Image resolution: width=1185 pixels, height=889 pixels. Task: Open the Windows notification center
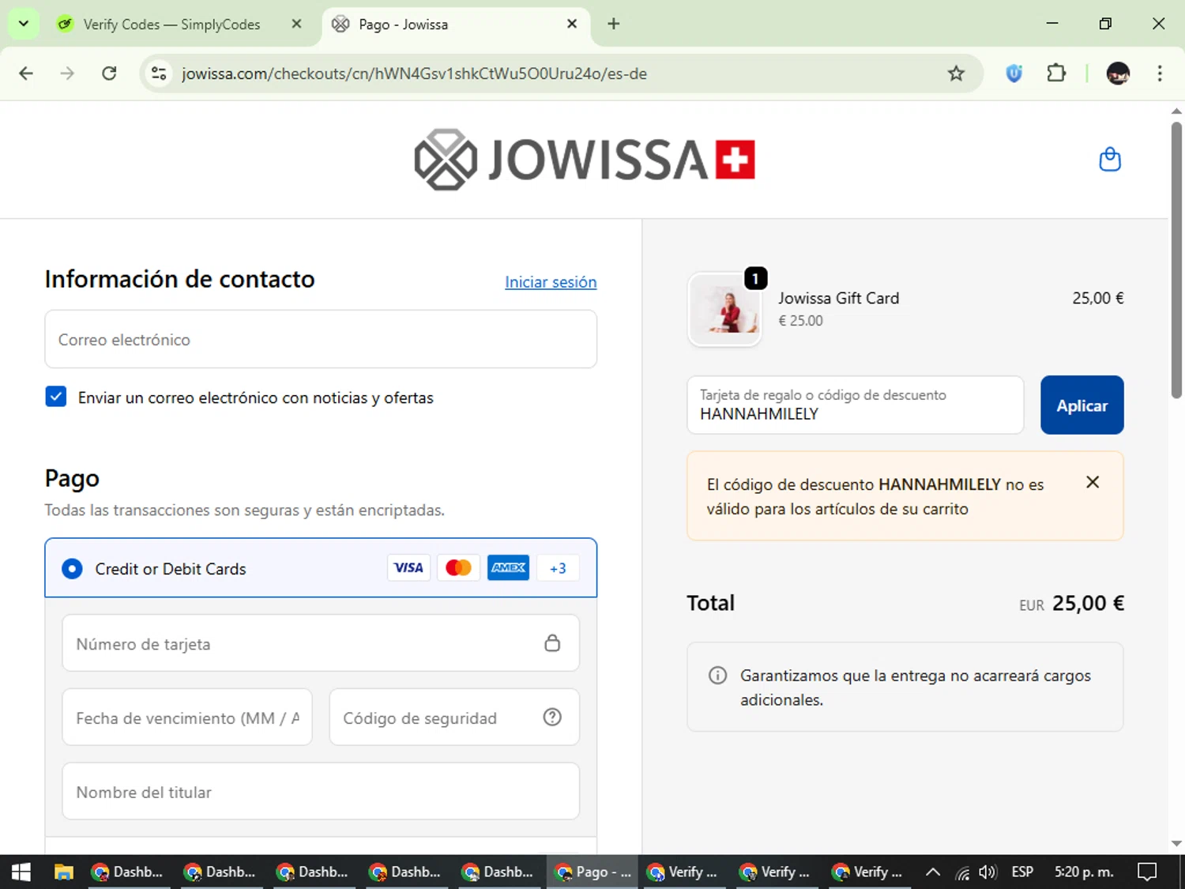(x=1147, y=872)
